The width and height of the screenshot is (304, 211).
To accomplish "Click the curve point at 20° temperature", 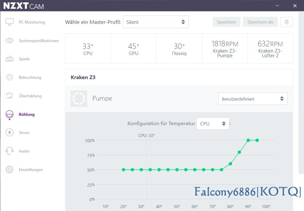I will [124, 170].
